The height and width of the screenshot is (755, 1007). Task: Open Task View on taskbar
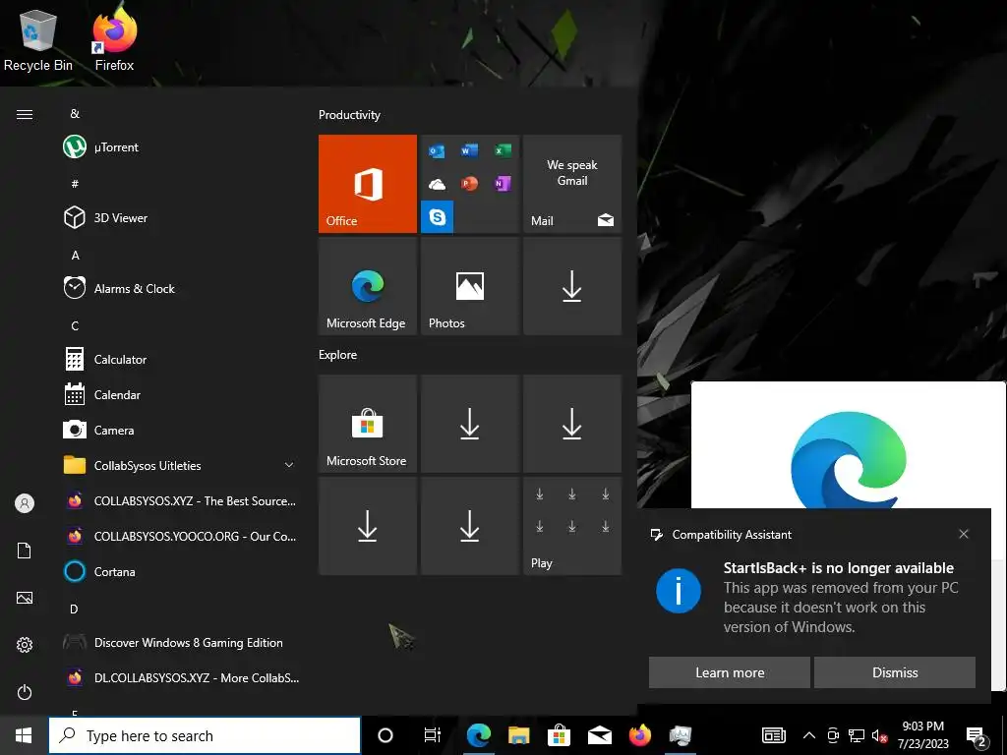tap(433, 735)
